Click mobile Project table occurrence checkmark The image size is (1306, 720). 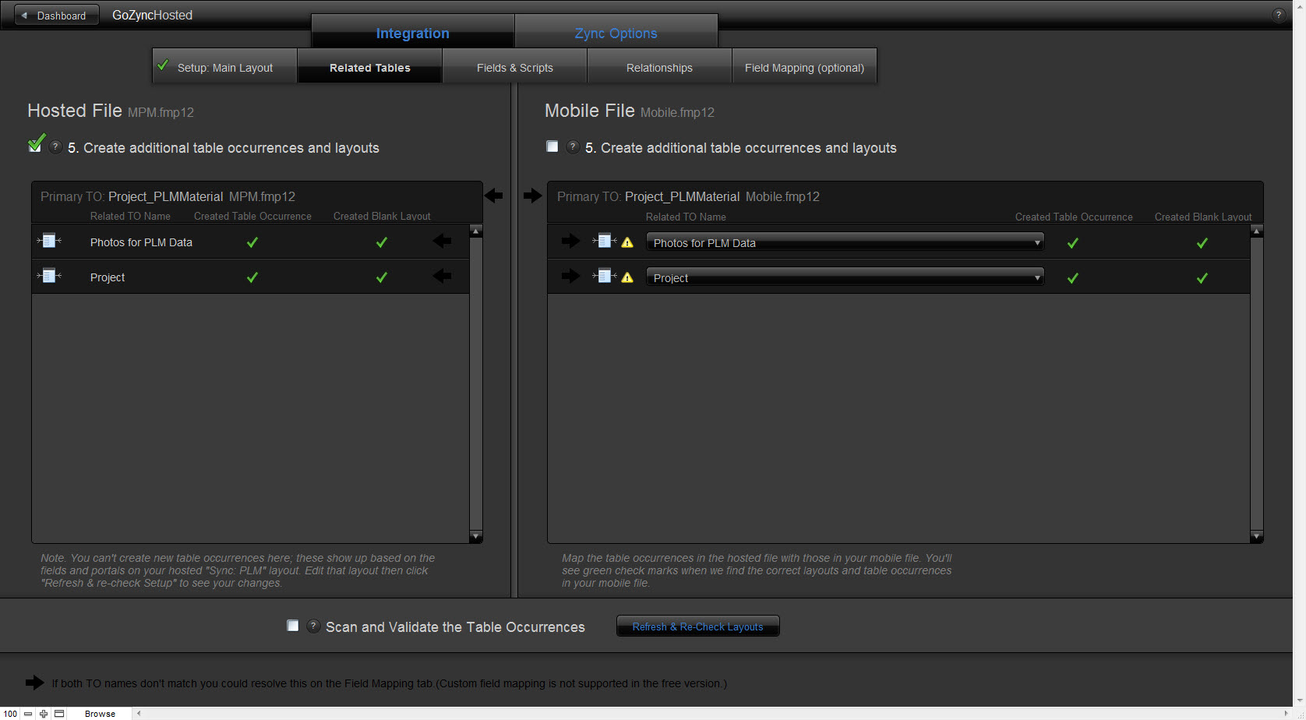(x=1073, y=278)
